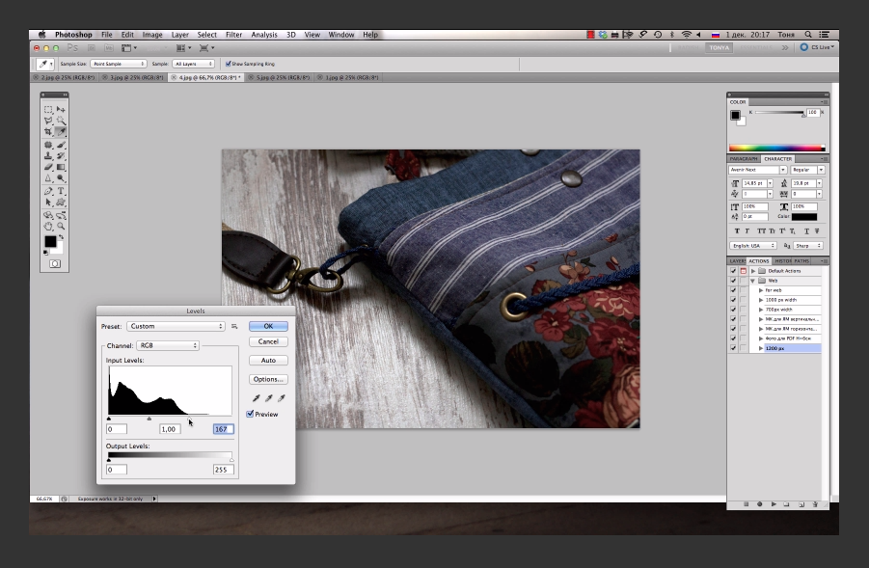Toggle the Preview checkbox in Levels
The width and height of the screenshot is (869, 568).
(x=251, y=414)
